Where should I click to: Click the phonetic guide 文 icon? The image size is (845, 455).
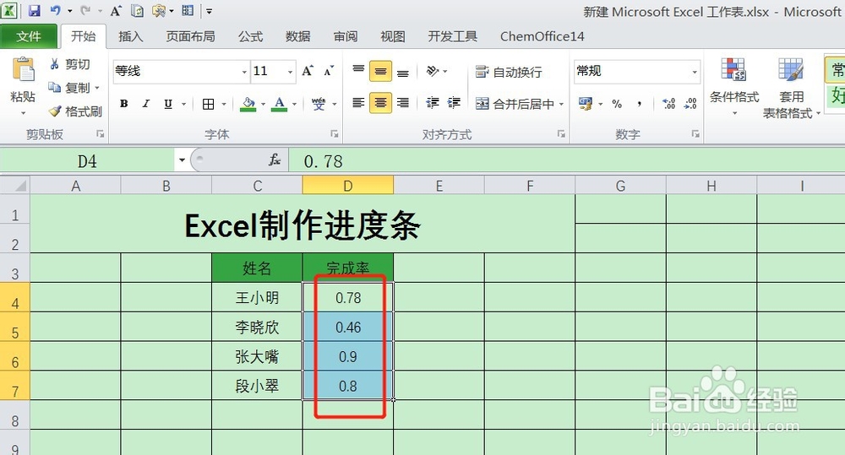319,104
